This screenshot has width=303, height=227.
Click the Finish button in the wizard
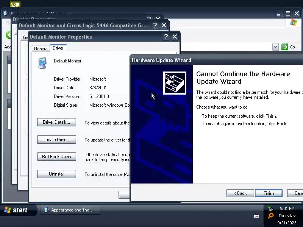pyautogui.click(x=269, y=193)
